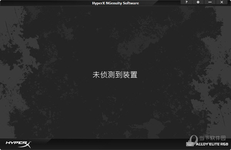Click the Alloy Elite RGB keyboard icon
This screenshot has height=150, width=231.
(190, 144)
